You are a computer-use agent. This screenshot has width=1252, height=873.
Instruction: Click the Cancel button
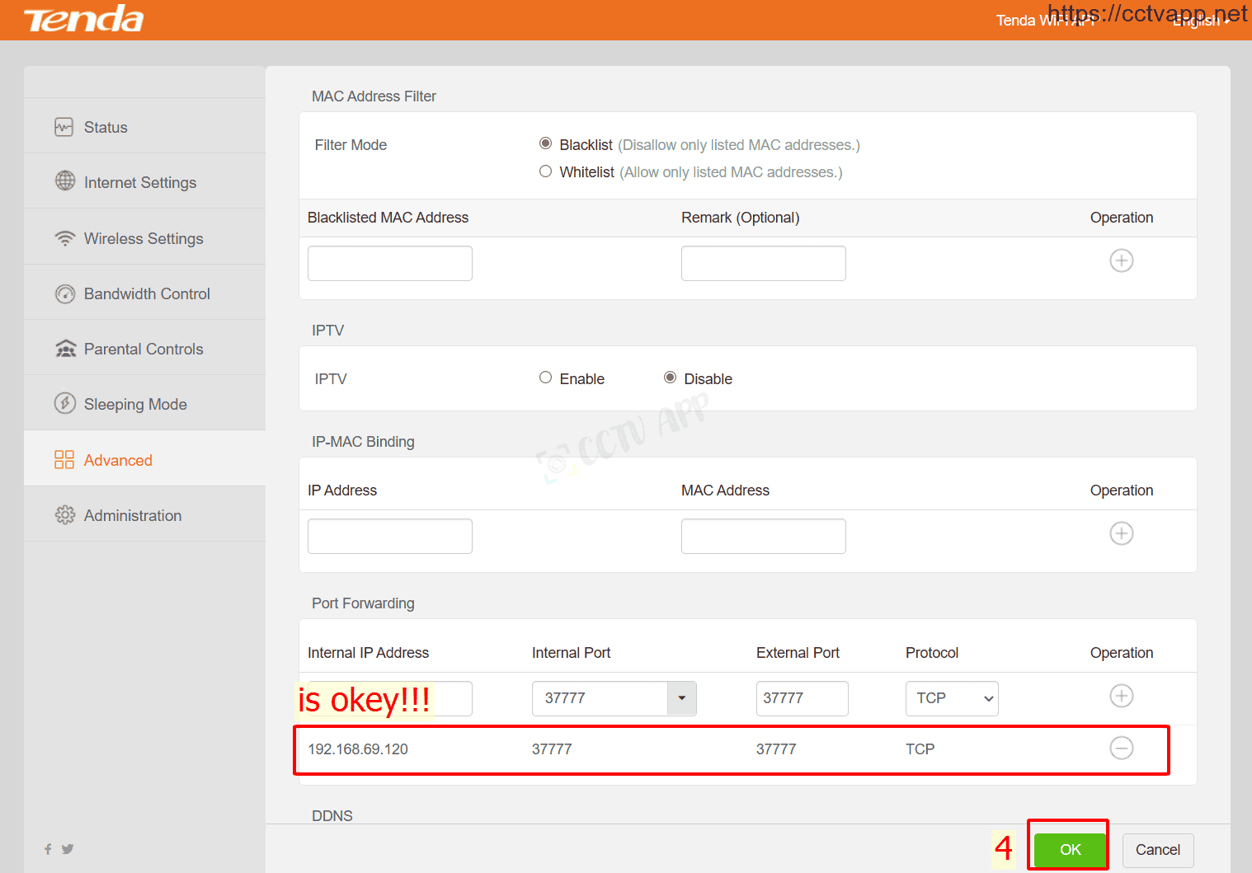point(1157,850)
